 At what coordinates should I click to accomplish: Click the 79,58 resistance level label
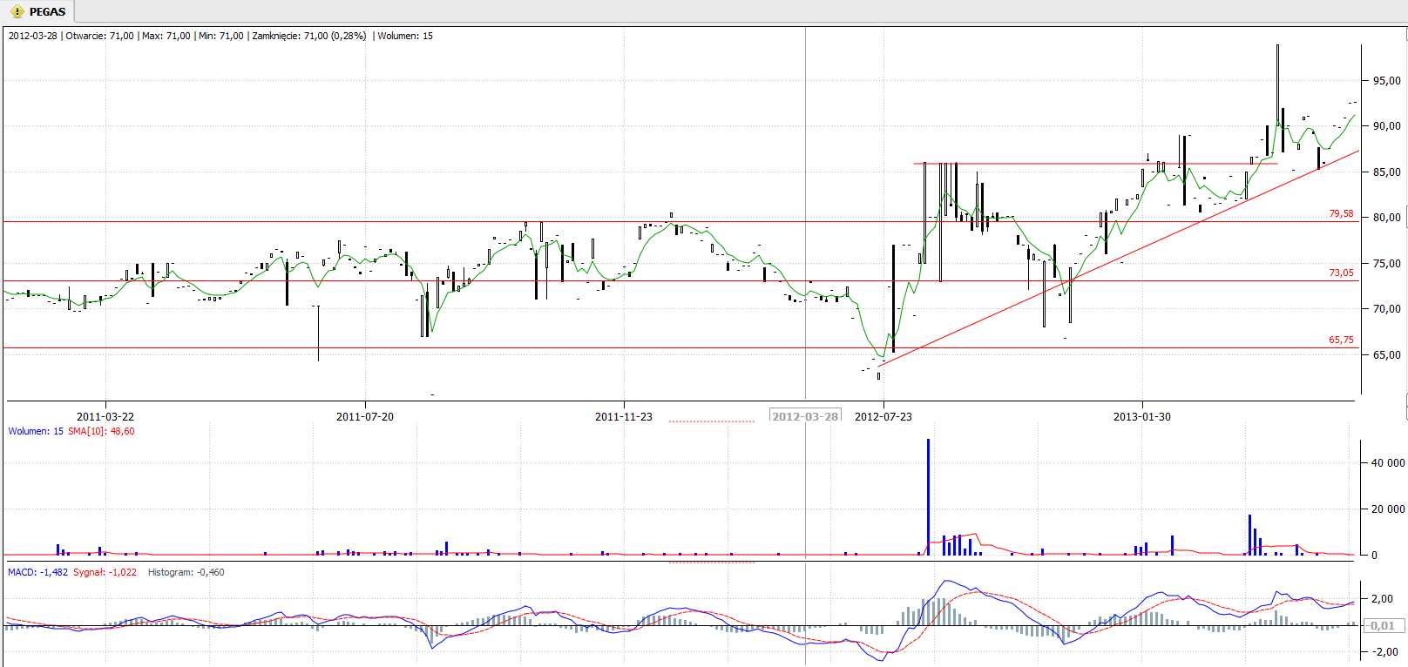coord(1341,213)
